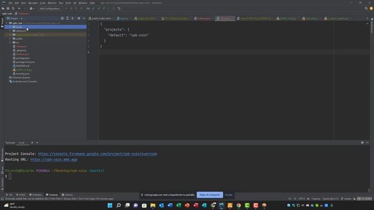Open the Code menu
374x210 pixels.
pyautogui.click(x=43, y=3)
